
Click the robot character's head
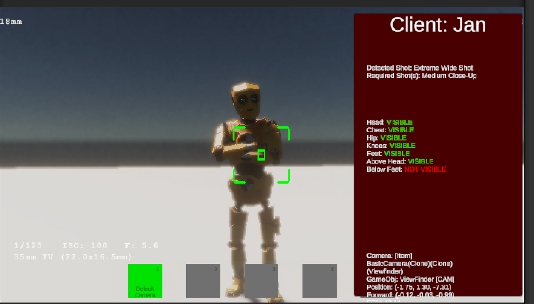click(246, 100)
